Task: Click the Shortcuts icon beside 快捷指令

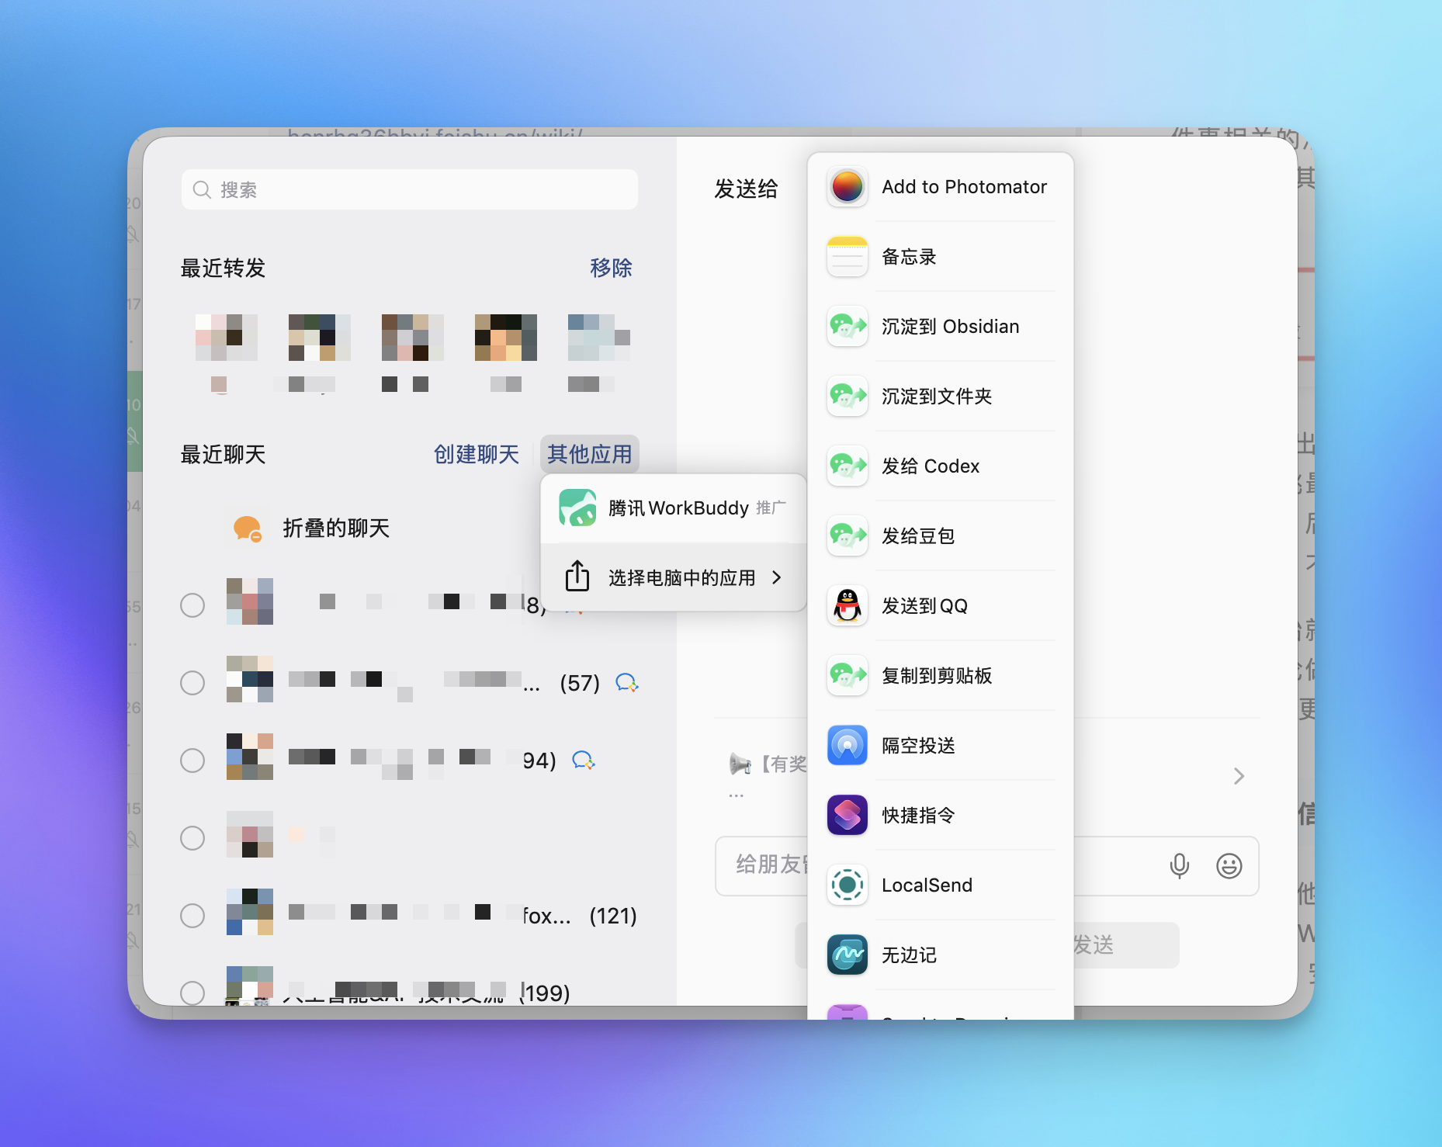Action: [847, 816]
